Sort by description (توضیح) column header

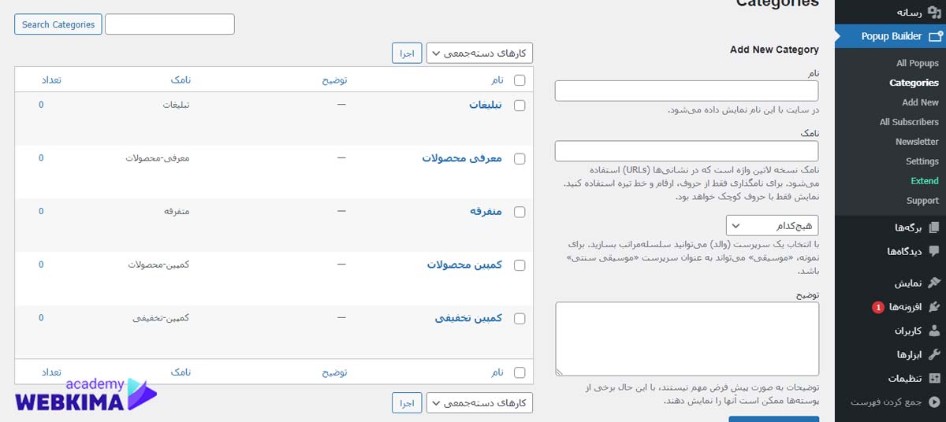(x=333, y=80)
